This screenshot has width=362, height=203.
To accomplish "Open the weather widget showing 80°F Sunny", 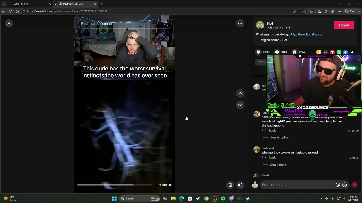I will pyautogui.click(x=10, y=198).
